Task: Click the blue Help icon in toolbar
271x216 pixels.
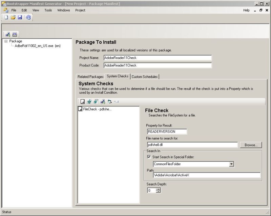Action: (x=28, y=17)
